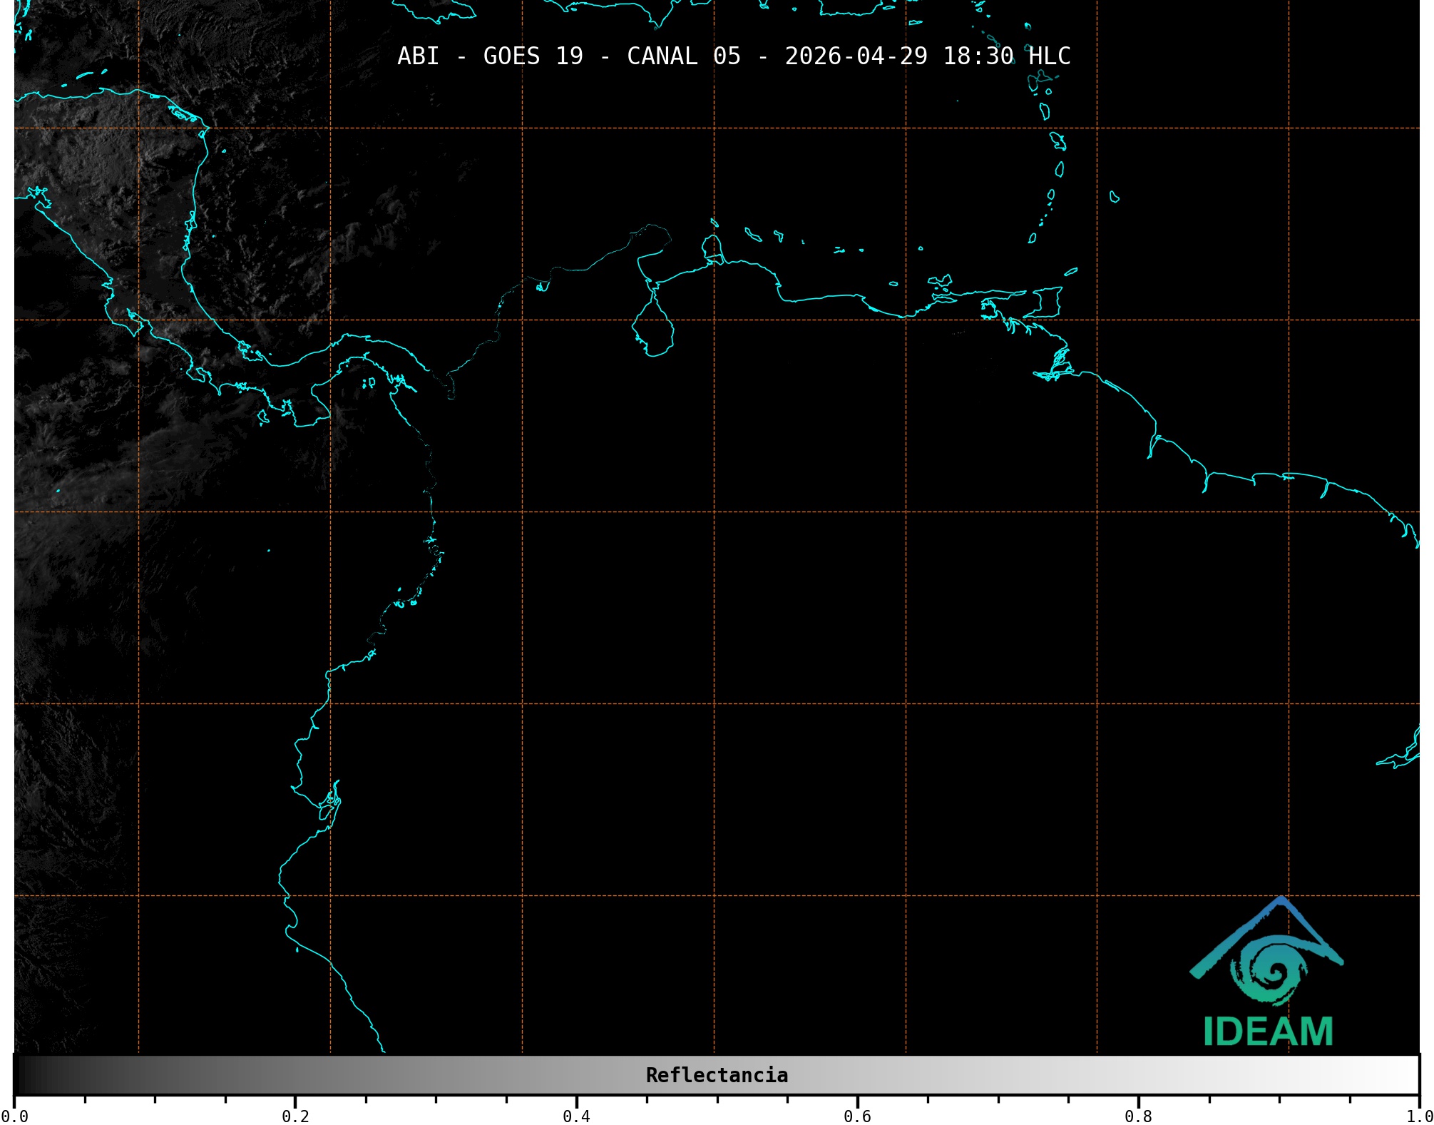Click the 0.2 colorbar tick label
This screenshot has height=1125, width=1434.
[295, 1116]
